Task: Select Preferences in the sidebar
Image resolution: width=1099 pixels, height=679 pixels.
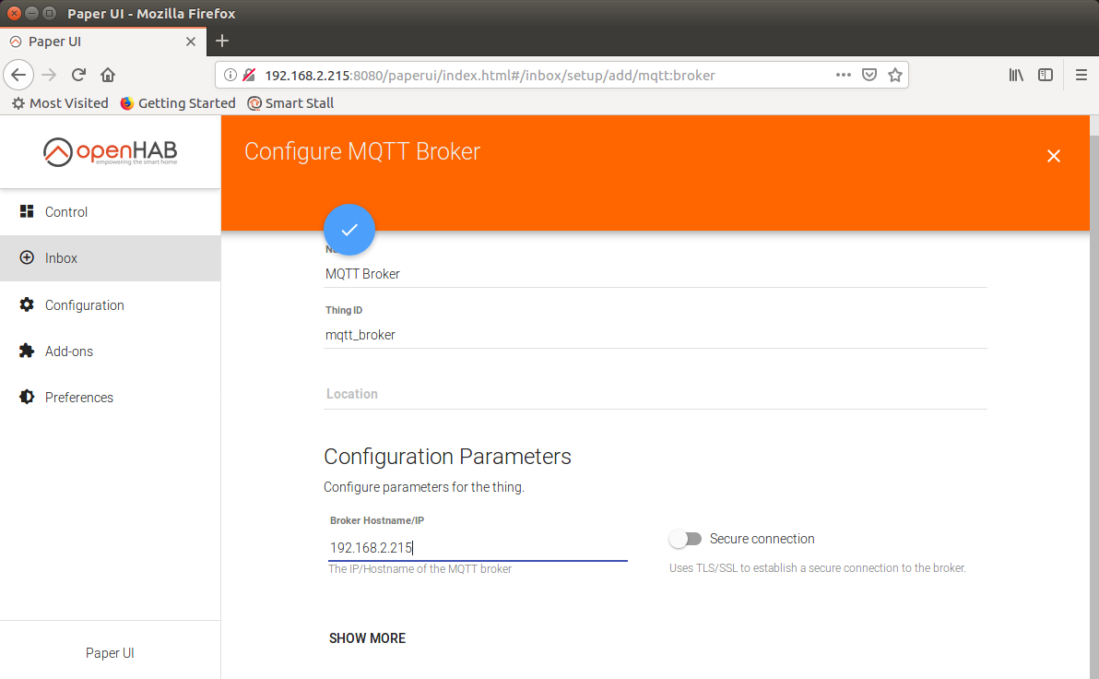Action: click(79, 398)
